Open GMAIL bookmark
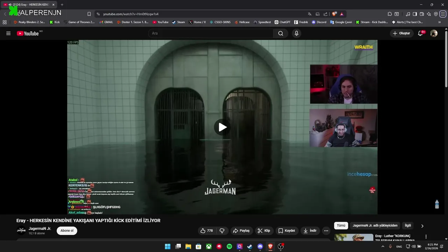This screenshot has height=252, width=448. 106,22
